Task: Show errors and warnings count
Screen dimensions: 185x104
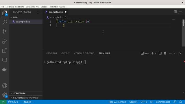Action: click(13, 102)
